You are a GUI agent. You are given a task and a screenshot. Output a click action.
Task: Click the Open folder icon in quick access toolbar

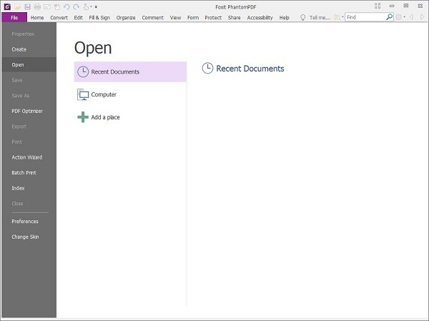click(17, 7)
